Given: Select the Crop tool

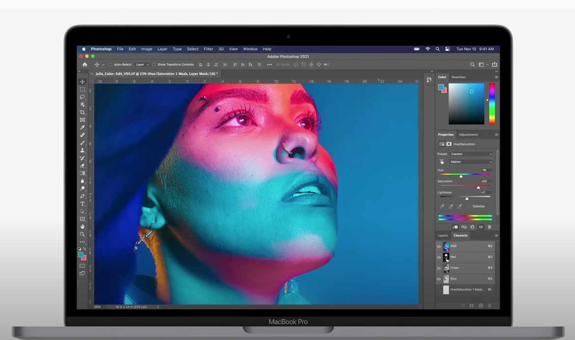Looking at the screenshot, I should tap(82, 112).
